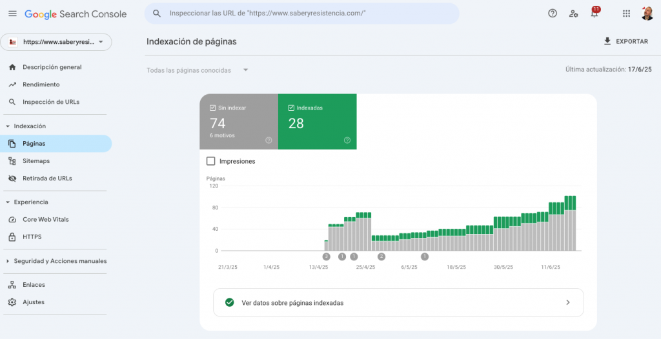
Task: Collapse the Indexación sidebar section
Action: (8, 126)
